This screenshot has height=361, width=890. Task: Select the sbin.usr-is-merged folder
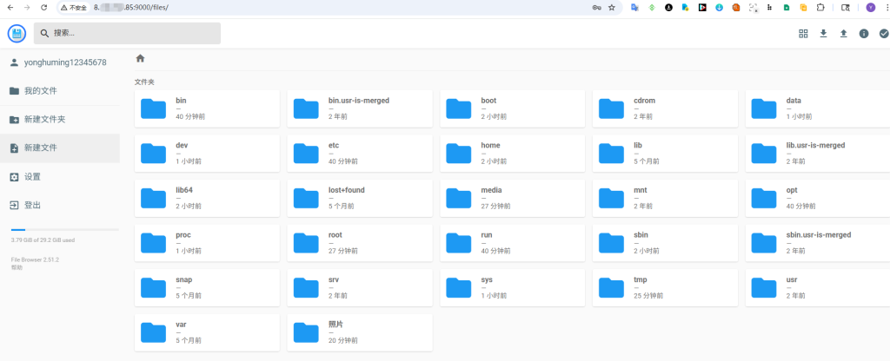(x=817, y=243)
